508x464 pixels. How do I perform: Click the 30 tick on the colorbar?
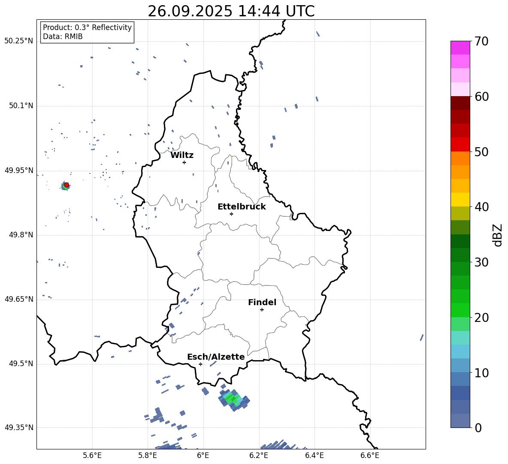point(481,262)
